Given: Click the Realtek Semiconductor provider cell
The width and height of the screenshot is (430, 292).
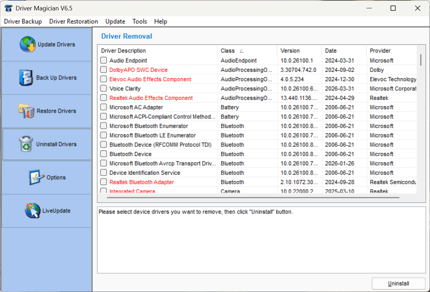Looking at the screenshot, I should pos(393,182).
